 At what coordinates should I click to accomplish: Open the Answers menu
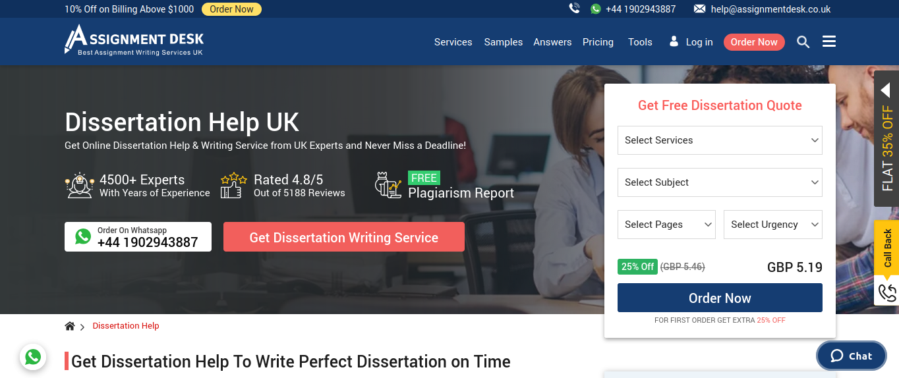[552, 42]
